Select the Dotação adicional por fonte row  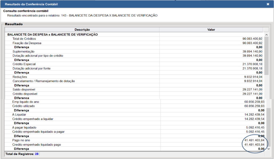click(x=134, y=68)
